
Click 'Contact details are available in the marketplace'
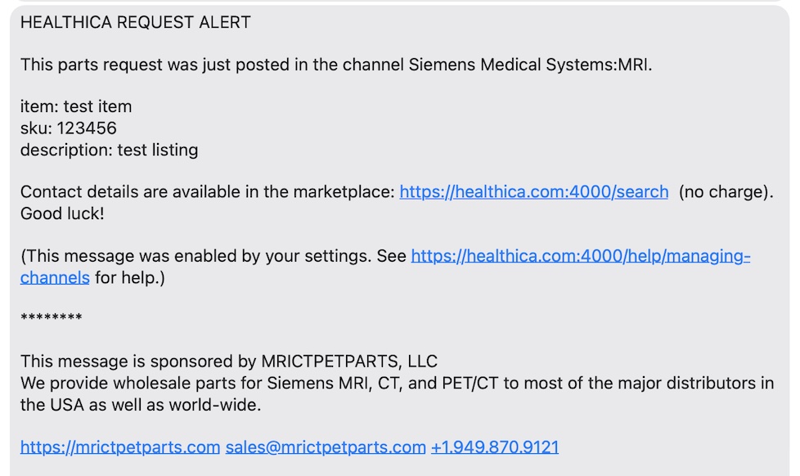coord(207,192)
